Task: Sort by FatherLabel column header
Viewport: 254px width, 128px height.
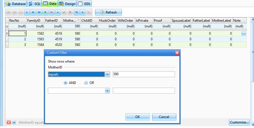Action: click(201, 21)
